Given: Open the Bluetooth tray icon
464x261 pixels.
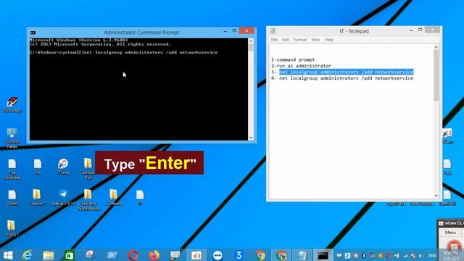Looking at the screenshot, I should pos(364,256).
